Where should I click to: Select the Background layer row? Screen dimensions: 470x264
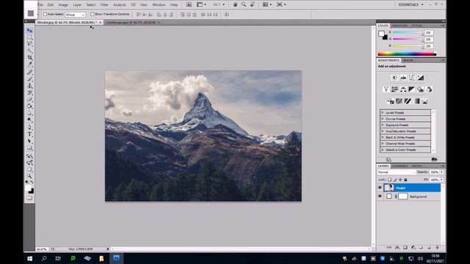[410, 197]
